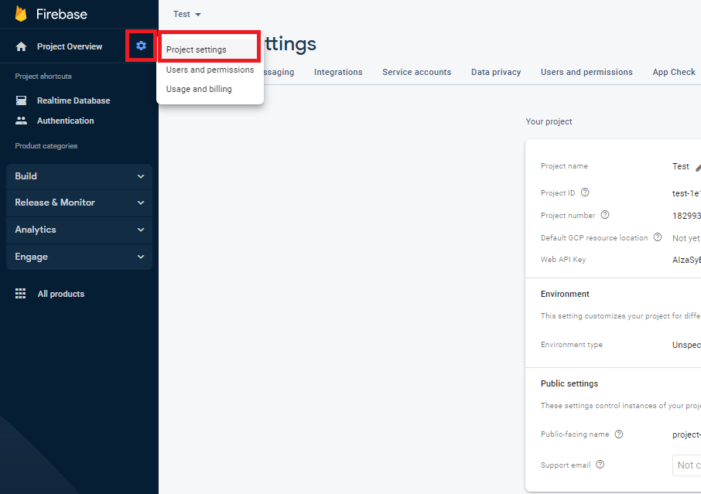Select Project settings menu entry

click(x=209, y=49)
